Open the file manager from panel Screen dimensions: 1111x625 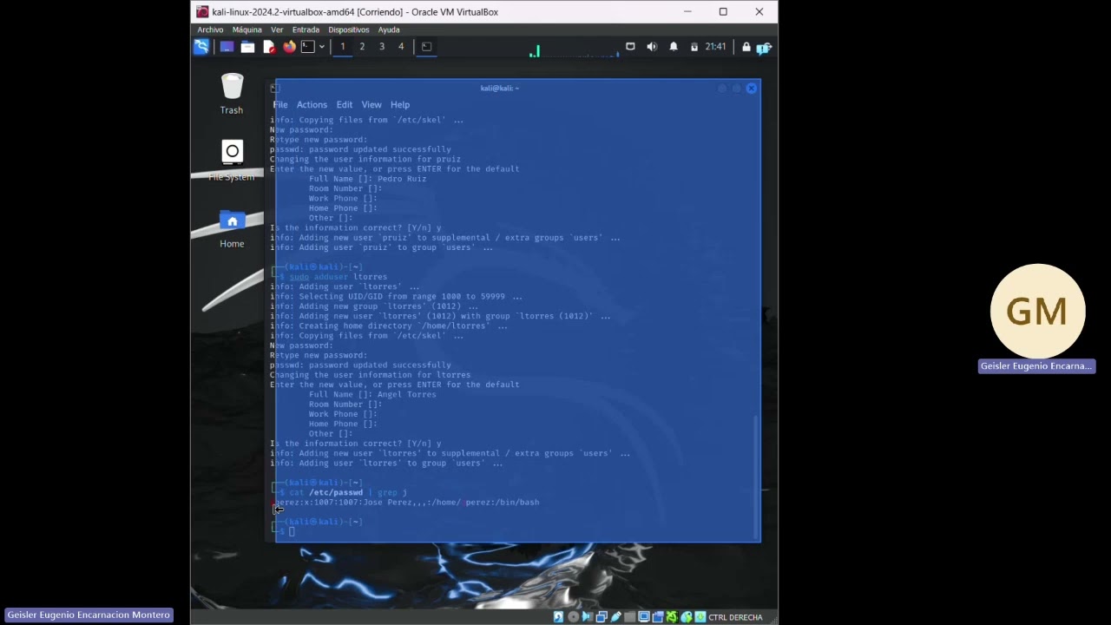click(x=247, y=47)
